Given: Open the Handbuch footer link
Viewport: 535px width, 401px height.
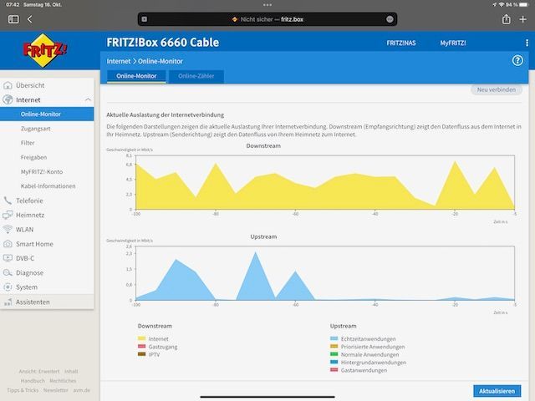Looking at the screenshot, I should point(33,381).
